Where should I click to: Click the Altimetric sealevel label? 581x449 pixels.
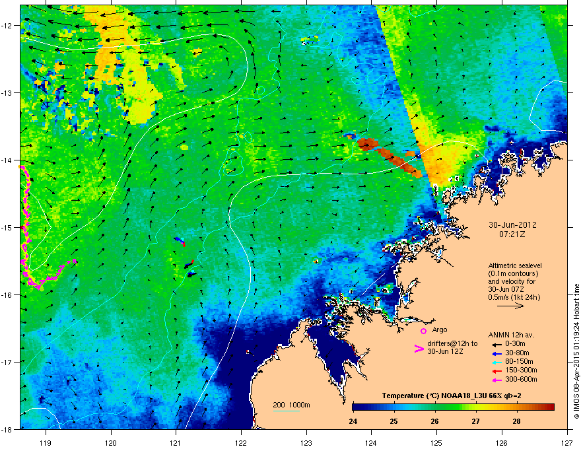click(x=515, y=265)
